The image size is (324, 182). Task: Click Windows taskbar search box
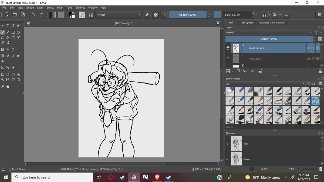pos(52,177)
